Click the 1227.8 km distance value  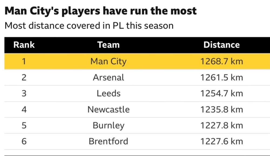221,125
